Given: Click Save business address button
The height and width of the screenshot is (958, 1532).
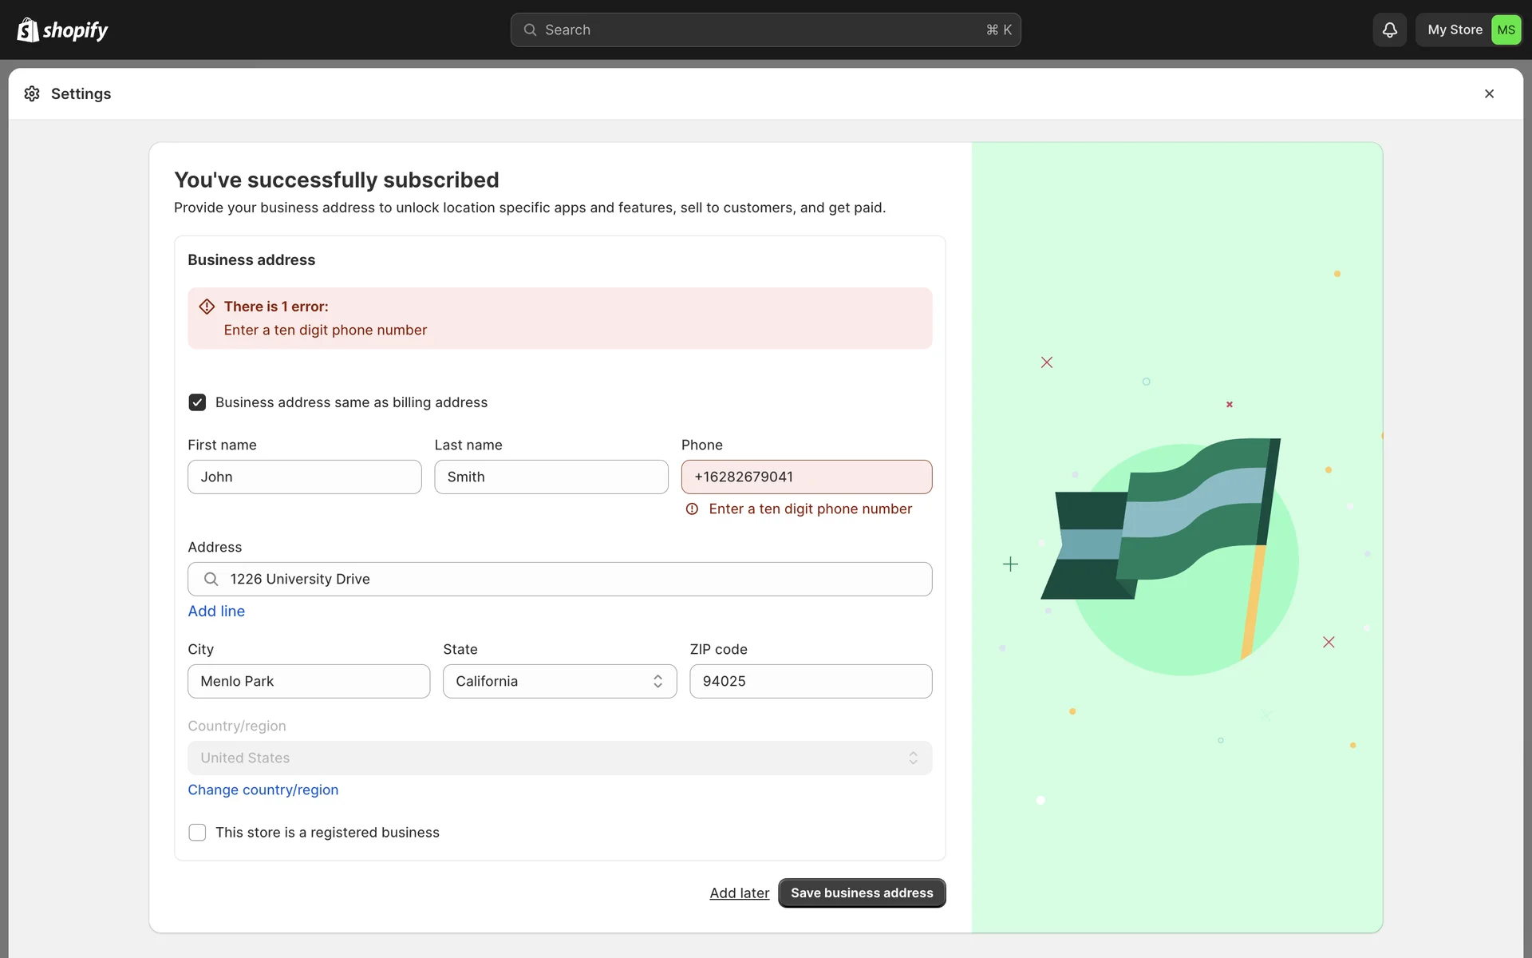Looking at the screenshot, I should point(861,893).
